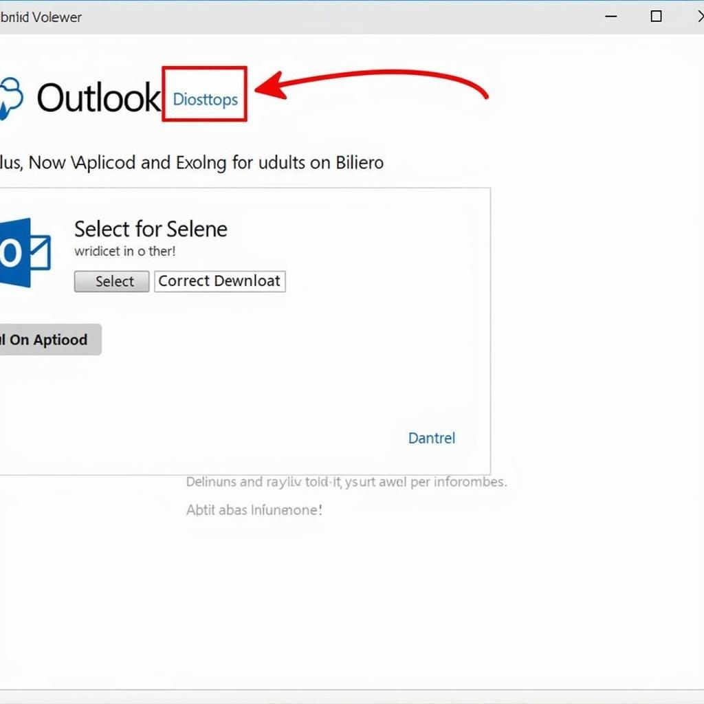Open the Diosttops link beside Outlook
Screen dimensions: 704x704
tap(205, 99)
